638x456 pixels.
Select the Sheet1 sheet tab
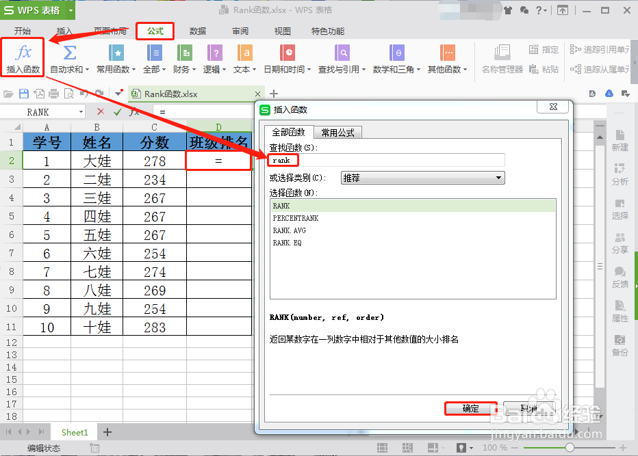coord(75,433)
